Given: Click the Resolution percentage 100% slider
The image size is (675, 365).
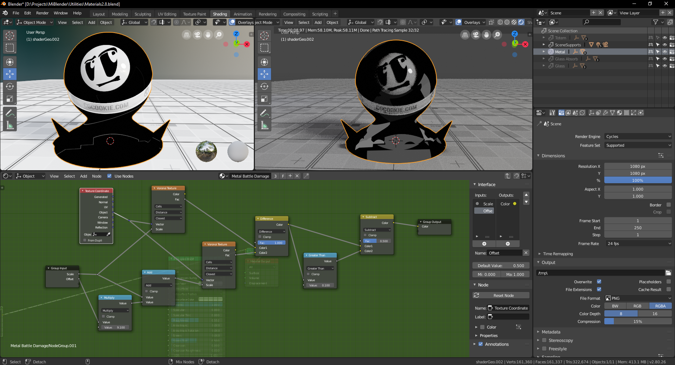Looking at the screenshot, I should [638, 180].
